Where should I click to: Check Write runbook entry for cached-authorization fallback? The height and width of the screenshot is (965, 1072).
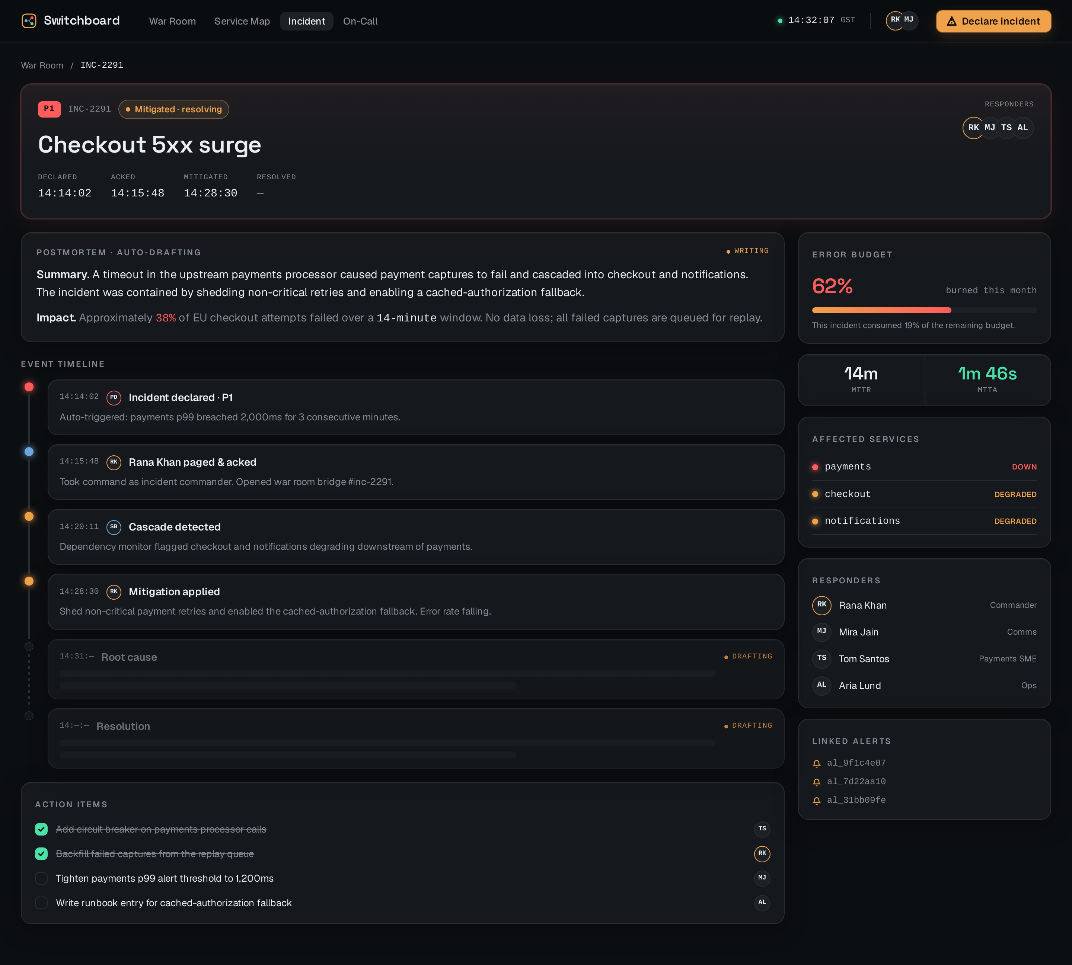pyautogui.click(x=41, y=903)
